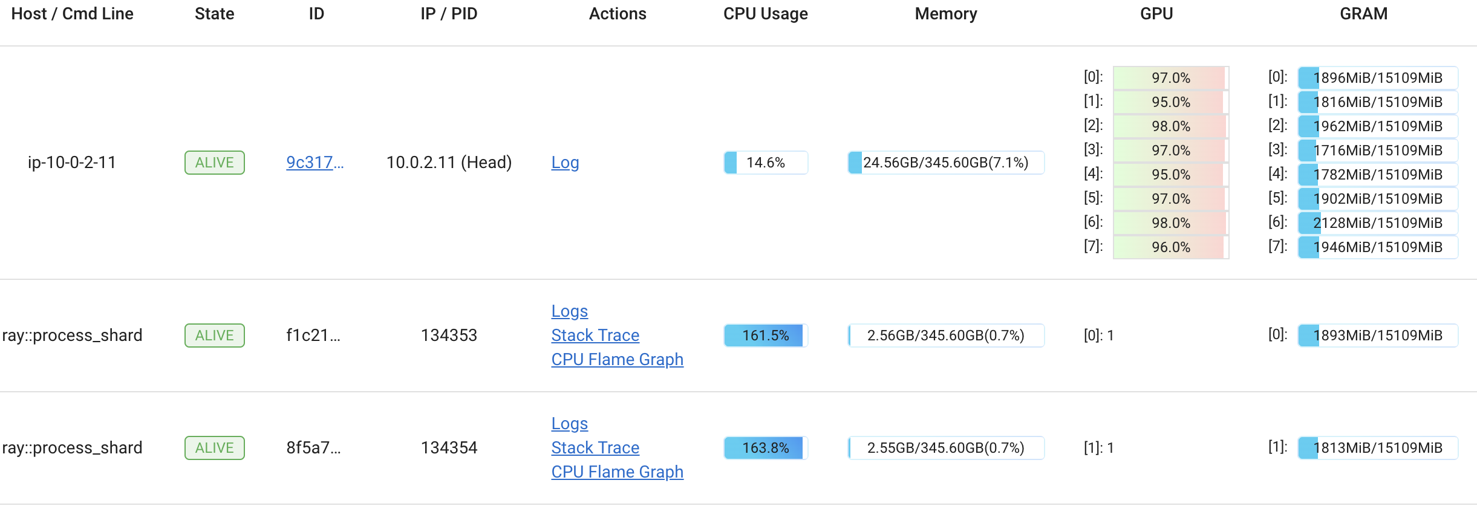Open the Log link for head node

[565, 163]
